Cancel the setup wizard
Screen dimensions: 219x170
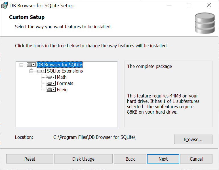196,159
